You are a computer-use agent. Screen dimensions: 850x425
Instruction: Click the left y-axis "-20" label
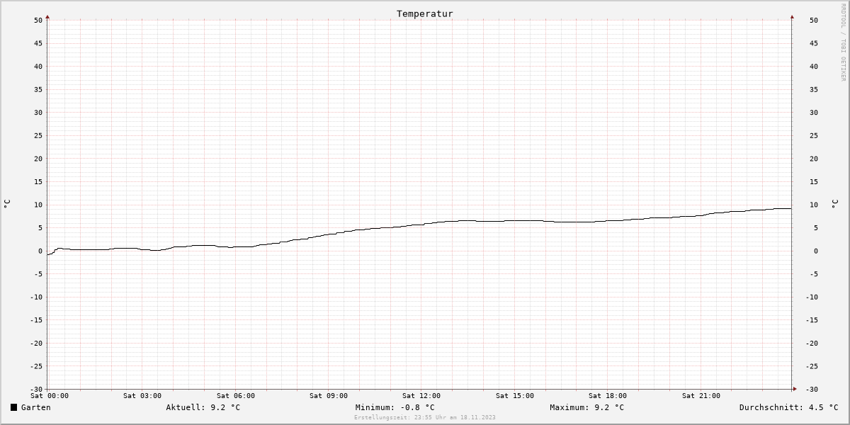click(x=37, y=343)
